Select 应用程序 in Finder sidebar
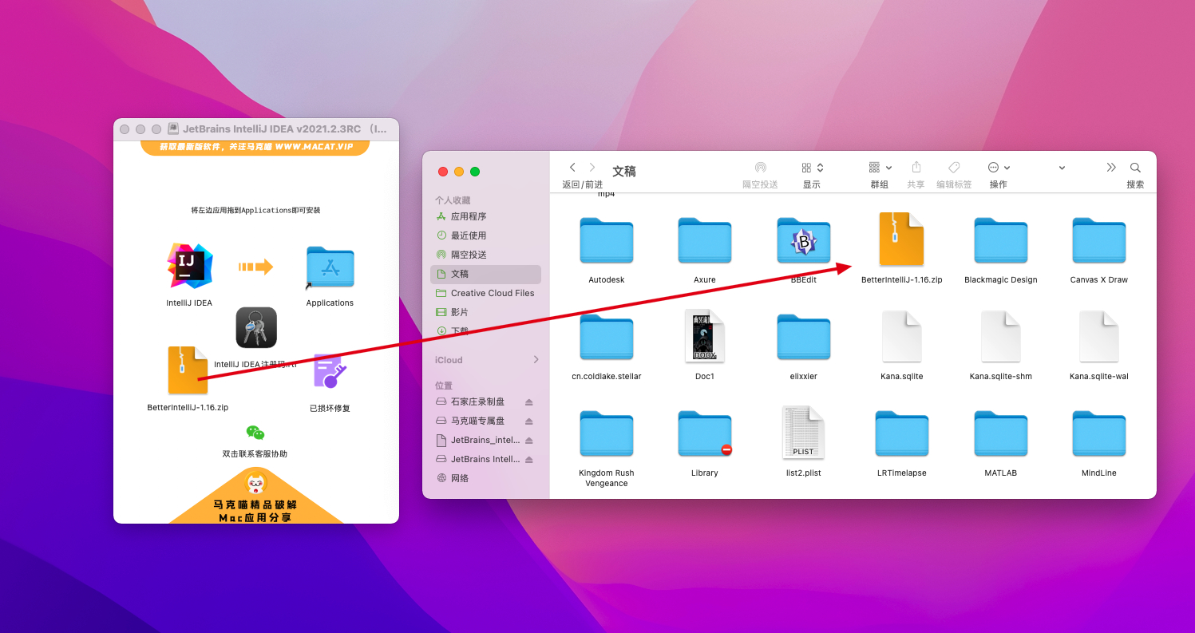1195x633 pixels. click(485, 216)
